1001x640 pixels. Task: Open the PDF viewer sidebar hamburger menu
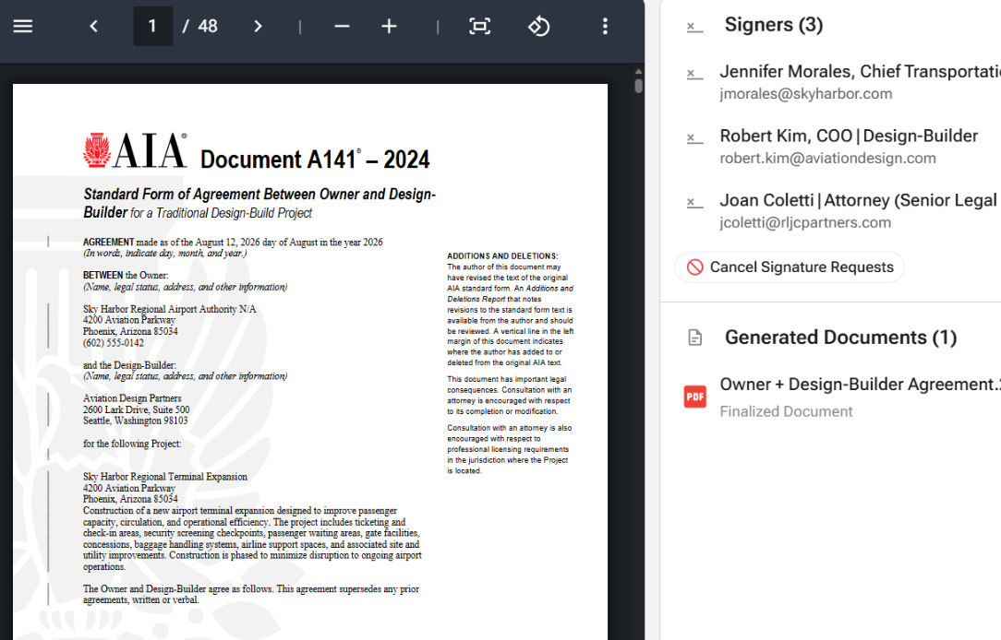(x=23, y=26)
